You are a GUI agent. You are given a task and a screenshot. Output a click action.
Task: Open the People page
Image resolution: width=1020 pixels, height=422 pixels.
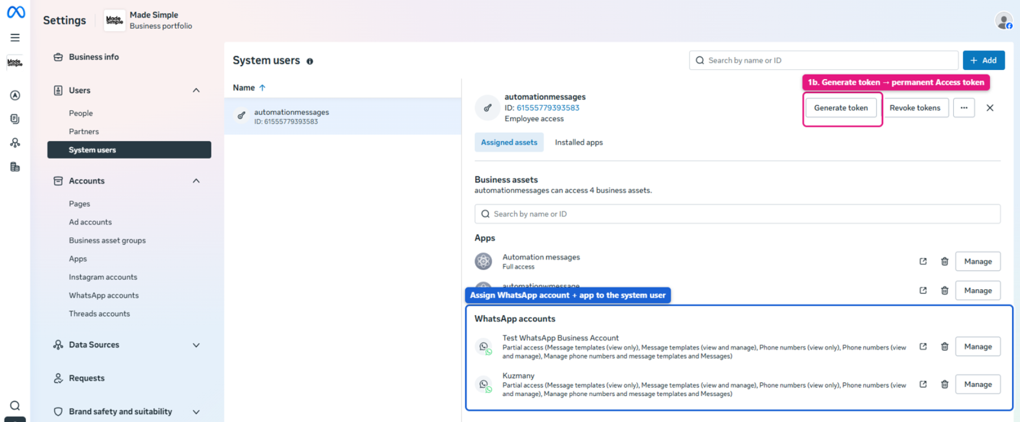81,113
